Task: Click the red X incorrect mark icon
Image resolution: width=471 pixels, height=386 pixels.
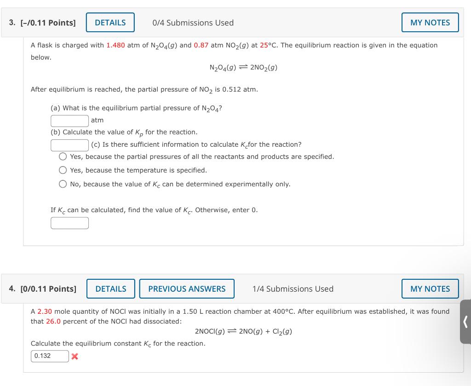Action: (x=75, y=357)
